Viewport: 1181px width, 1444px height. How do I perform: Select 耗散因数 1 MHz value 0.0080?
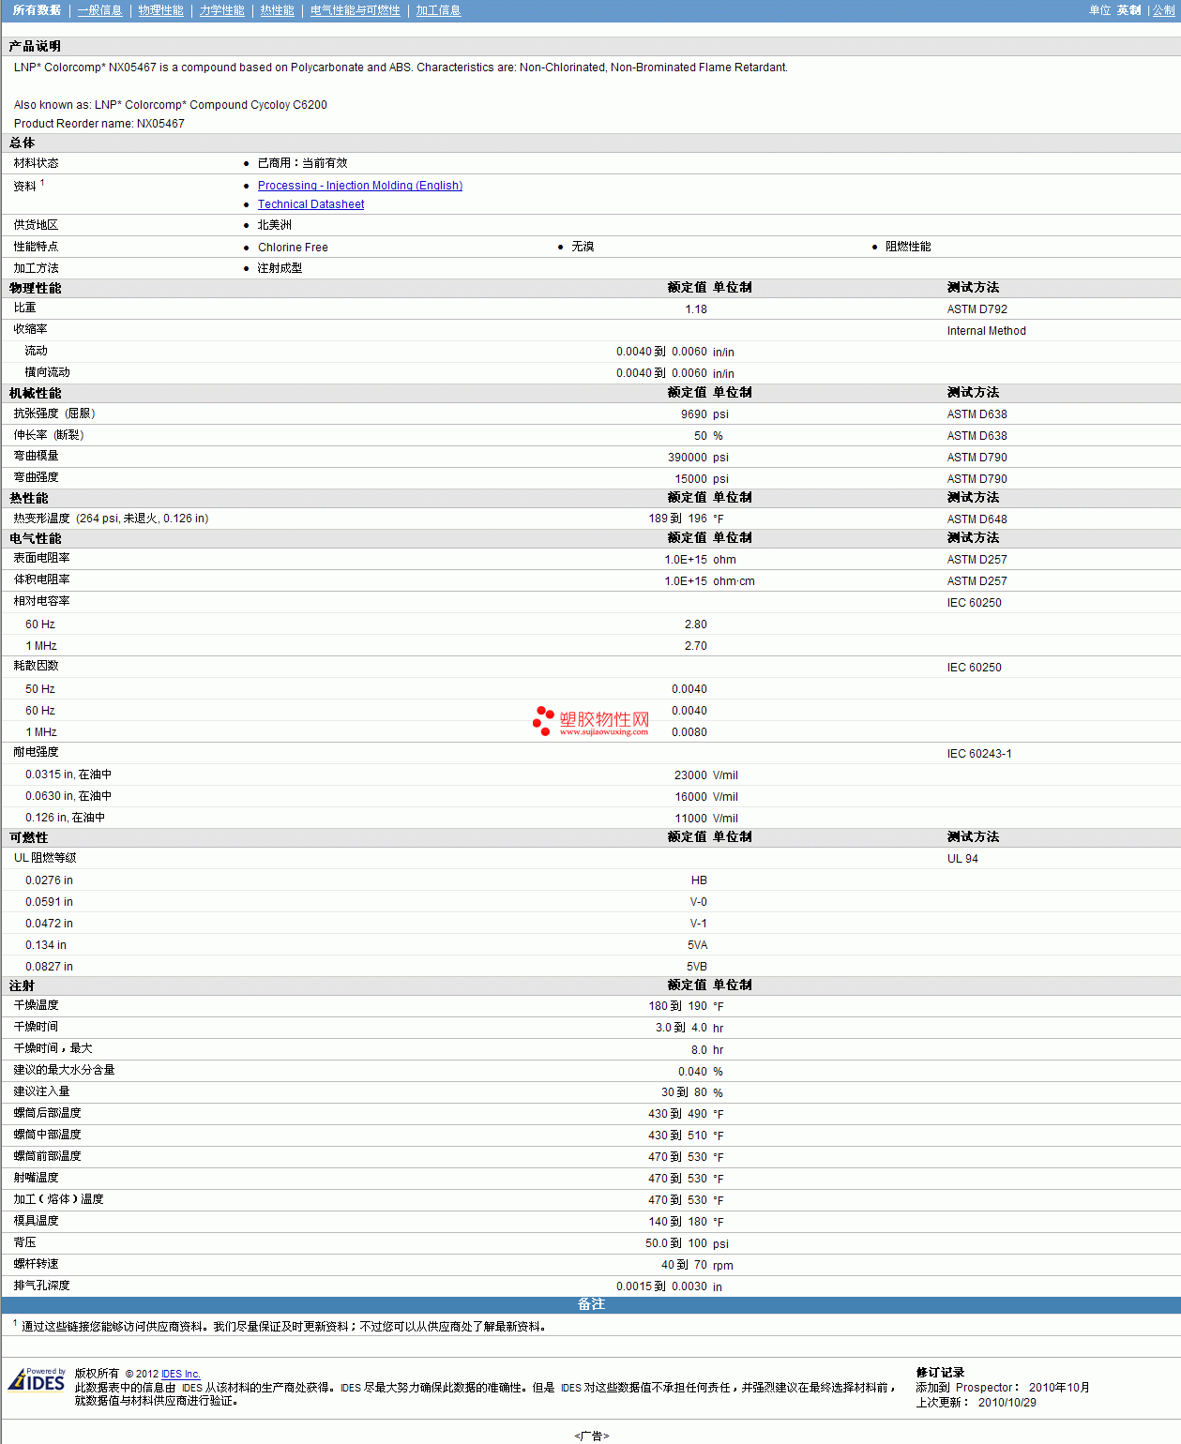coord(689,732)
